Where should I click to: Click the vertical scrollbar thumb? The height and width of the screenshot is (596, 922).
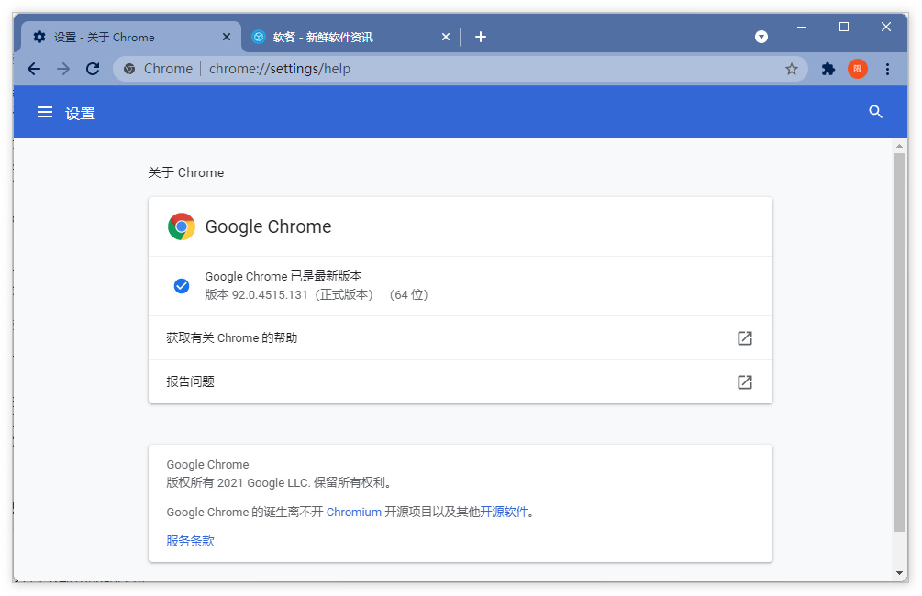pyautogui.click(x=899, y=342)
